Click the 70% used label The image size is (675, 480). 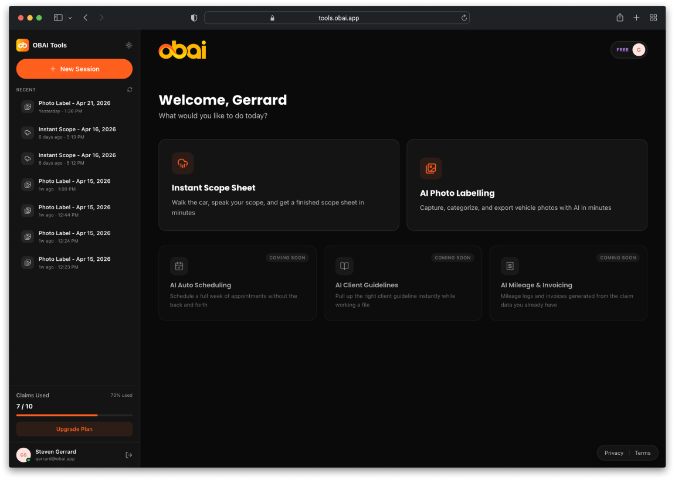coord(121,395)
